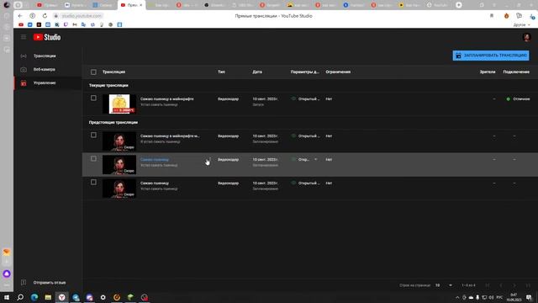Switch to the second browser tab
Screen dimensions: 538x303
point(76,5)
